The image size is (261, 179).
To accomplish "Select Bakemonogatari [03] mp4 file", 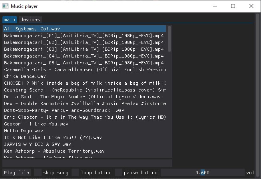I will click(84, 49).
